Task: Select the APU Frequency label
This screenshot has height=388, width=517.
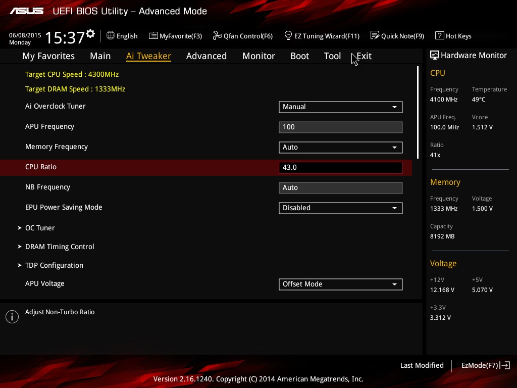Action: click(x=50, y=127)
